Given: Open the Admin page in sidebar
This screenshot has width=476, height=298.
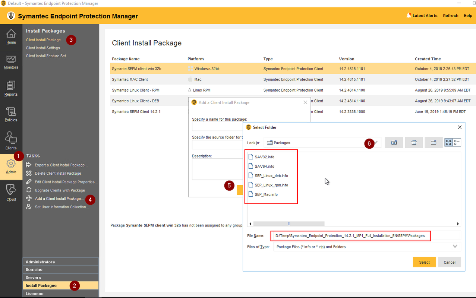Looking at the screenshot, I should pos(11,167).
